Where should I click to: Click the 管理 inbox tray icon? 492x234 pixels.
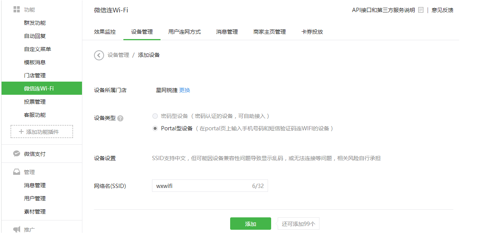pos(17,172)
